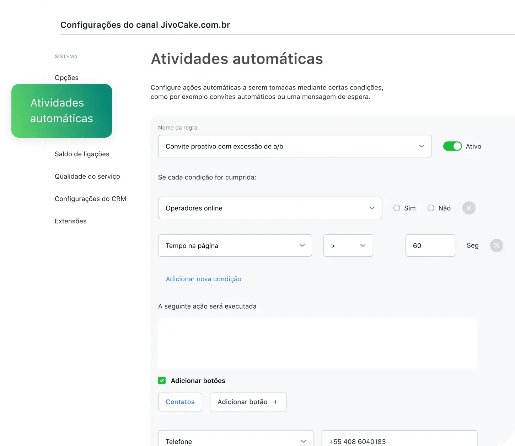
Task: Click the Atividades automáticas page heading
Action: pyautogui.click(x=237, y=59)
